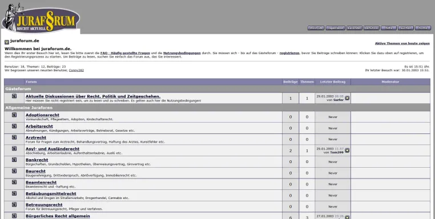Screen dimensions: 435x219
Task: Click the post count '2' in the Asyl- und Ausländerrecht row
Action: (x=291, y=151)
